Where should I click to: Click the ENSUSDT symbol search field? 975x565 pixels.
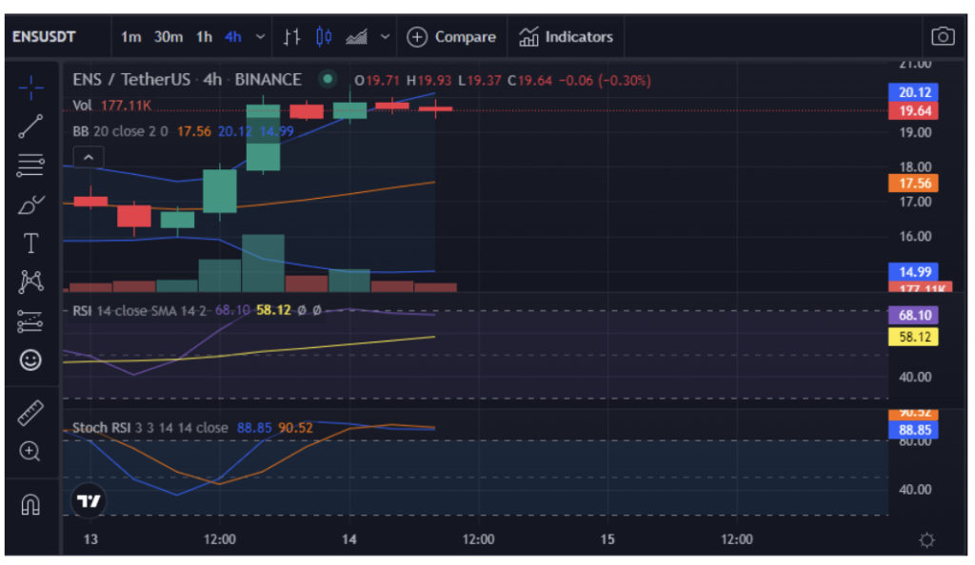click(44, 37)
